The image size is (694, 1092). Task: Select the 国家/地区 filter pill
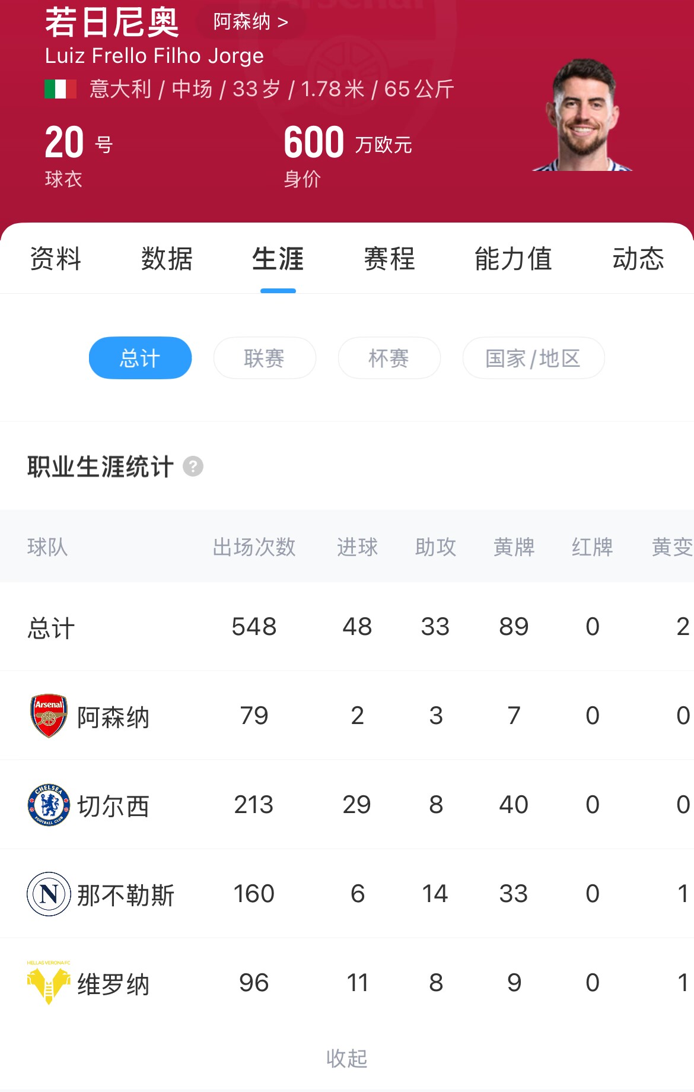coord(533,358)
